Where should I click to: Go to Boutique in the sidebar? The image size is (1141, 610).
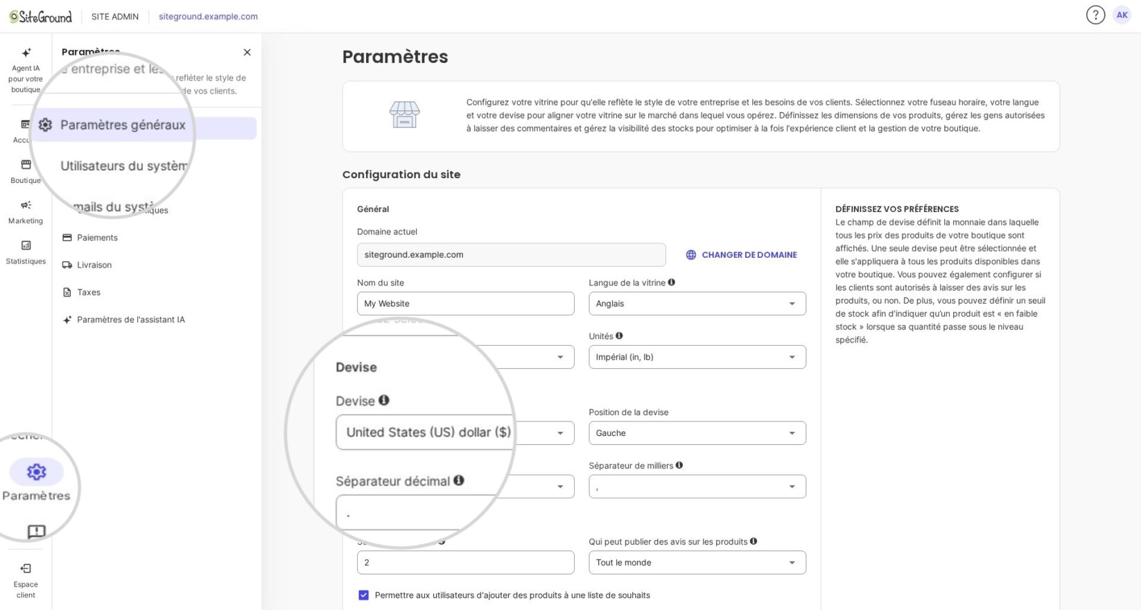coord(26,171)
